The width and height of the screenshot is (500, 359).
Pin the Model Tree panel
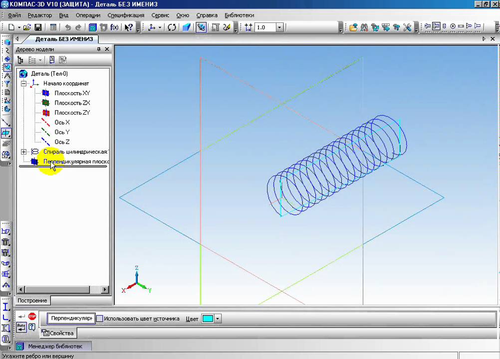point(99,49)
